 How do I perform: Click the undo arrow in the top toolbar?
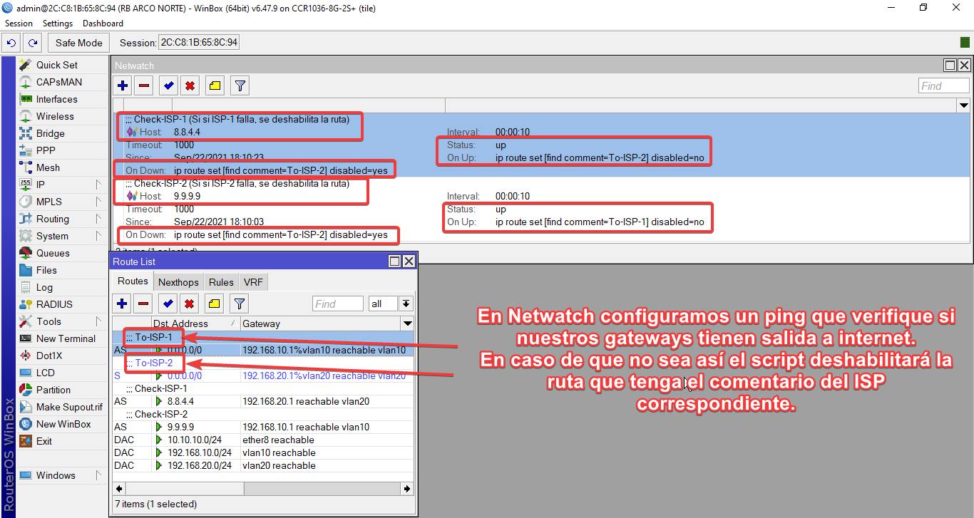[x=11, y=43]
